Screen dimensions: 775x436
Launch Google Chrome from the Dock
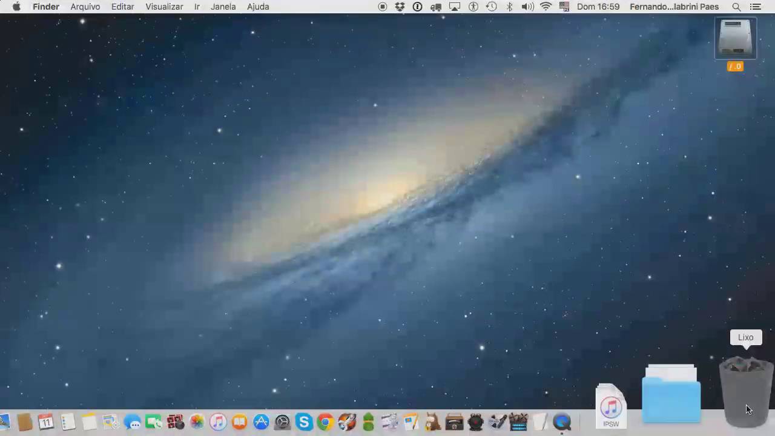326,422
